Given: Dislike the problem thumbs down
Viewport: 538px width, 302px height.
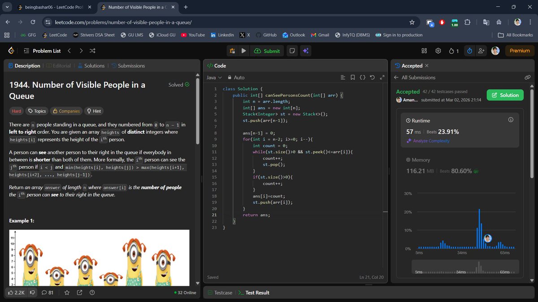Looking at the screenshot, I should pyautogui.click(x=32, y=292).
